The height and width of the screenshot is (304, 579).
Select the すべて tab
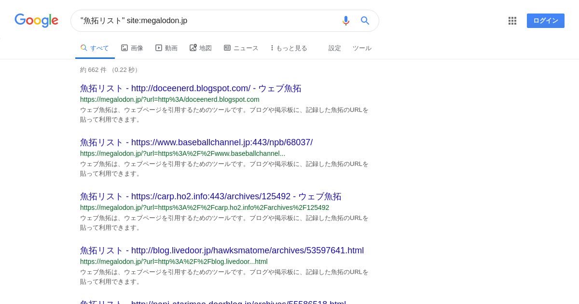click(x=95, y=48)
